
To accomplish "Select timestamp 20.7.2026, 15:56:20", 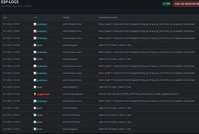I will 12,52.
